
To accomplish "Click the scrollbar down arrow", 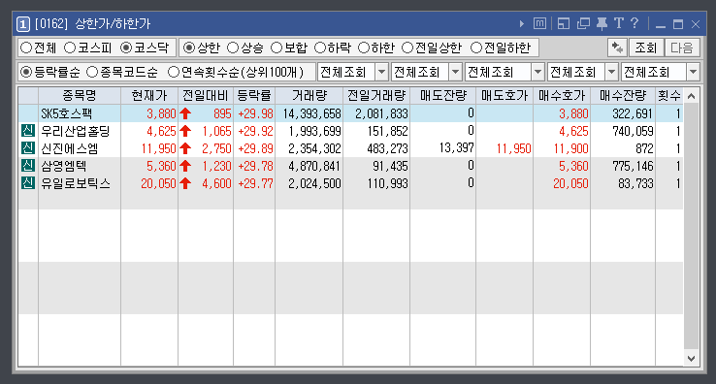I will pos(692,359).
